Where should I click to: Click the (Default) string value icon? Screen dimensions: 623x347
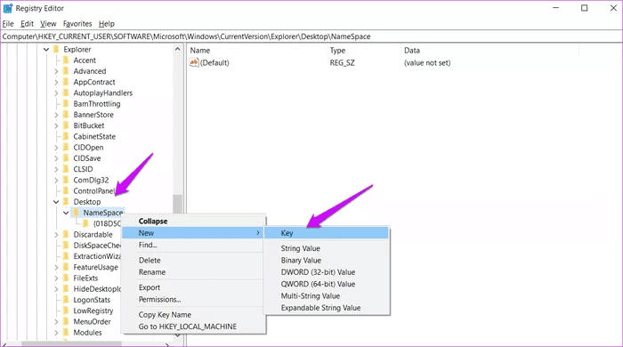(x=194, y=62)
